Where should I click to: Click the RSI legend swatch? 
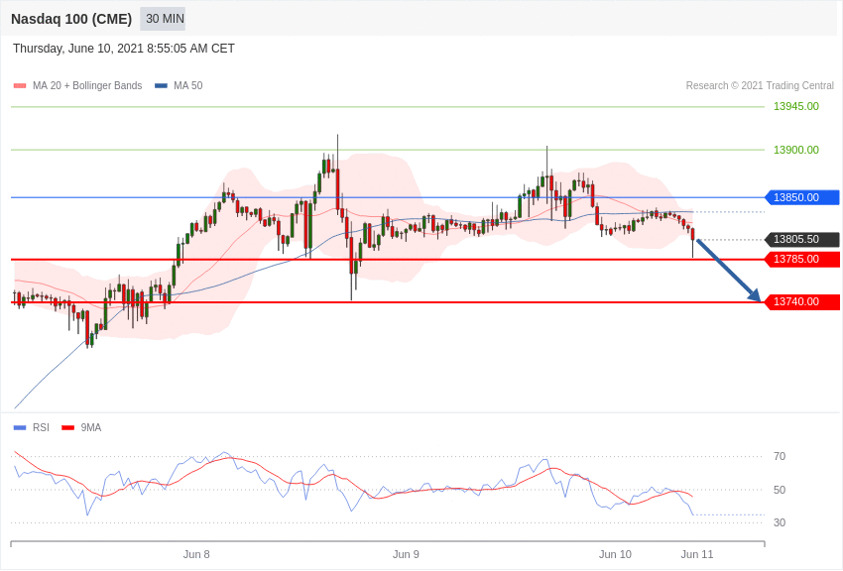20,428
